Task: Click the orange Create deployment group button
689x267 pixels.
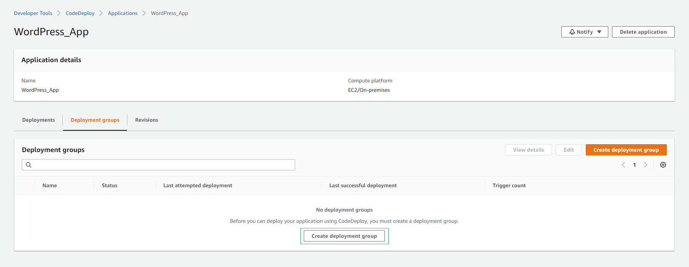Action: 626,150
